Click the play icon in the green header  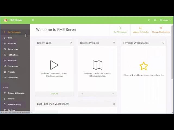149,20
